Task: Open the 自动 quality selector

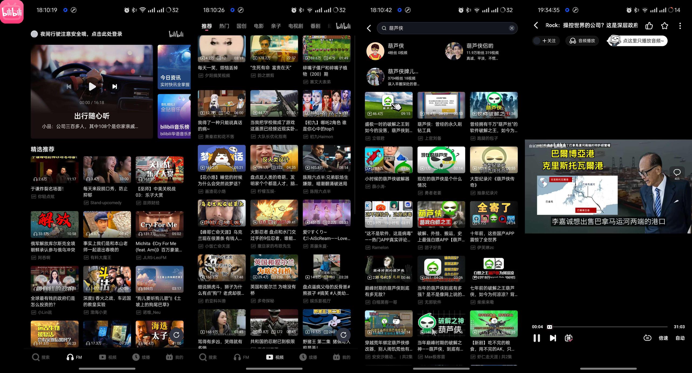Action: pos(680,338)
